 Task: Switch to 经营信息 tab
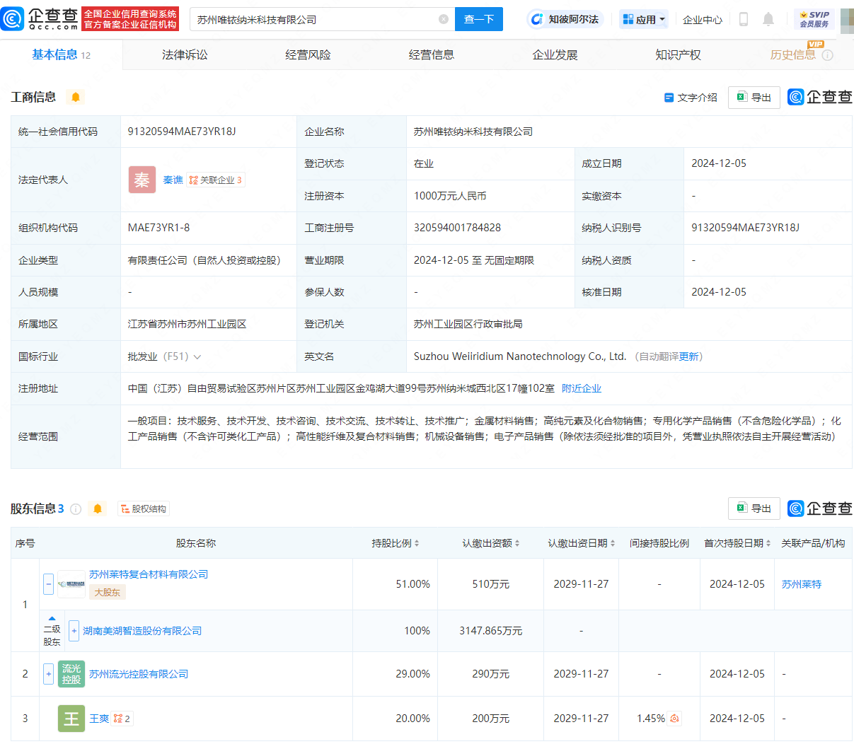pos(432,54)
